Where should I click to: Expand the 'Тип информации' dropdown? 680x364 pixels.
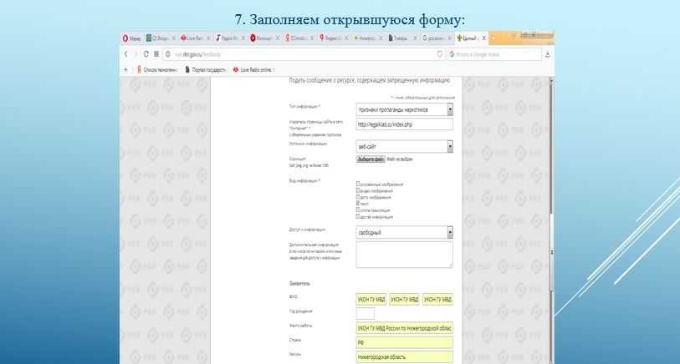point(449,109)
